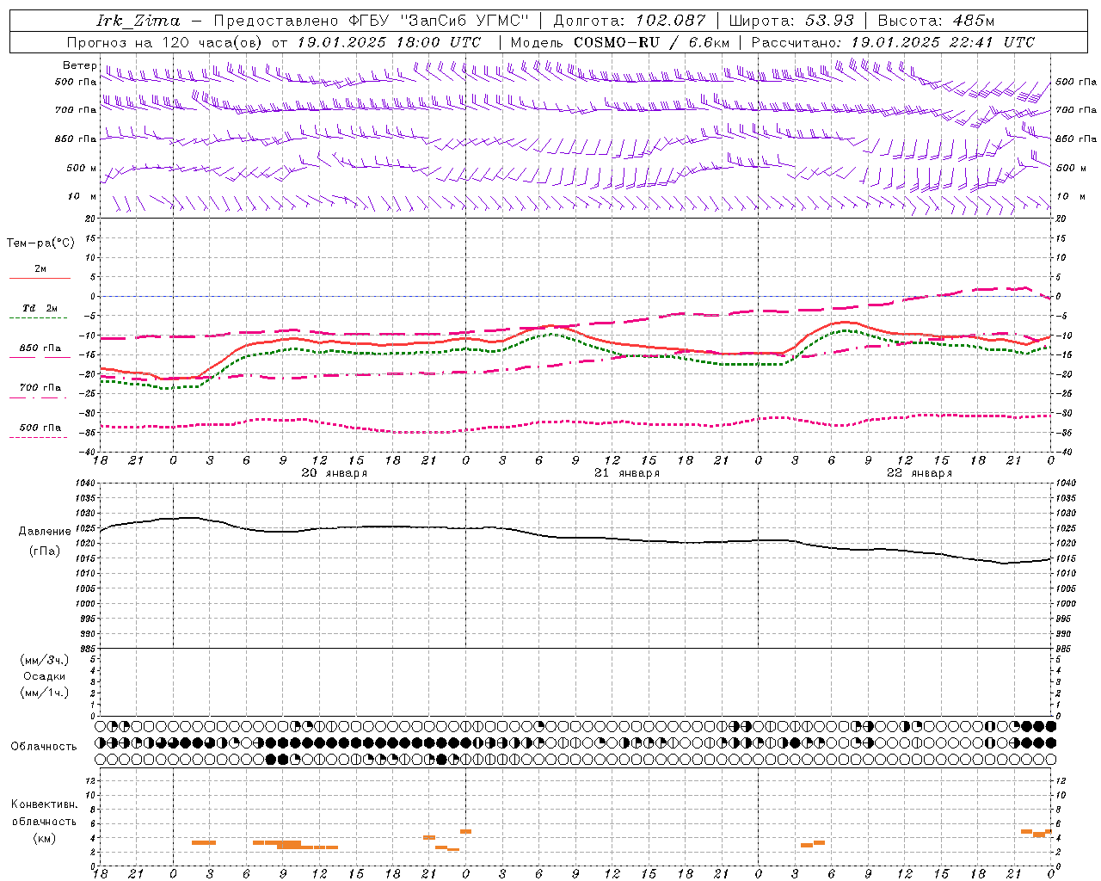This screenshot has height=881, width=1101.
Task: Click the "500 м" wind level label on the left
Action: point(82,168)
